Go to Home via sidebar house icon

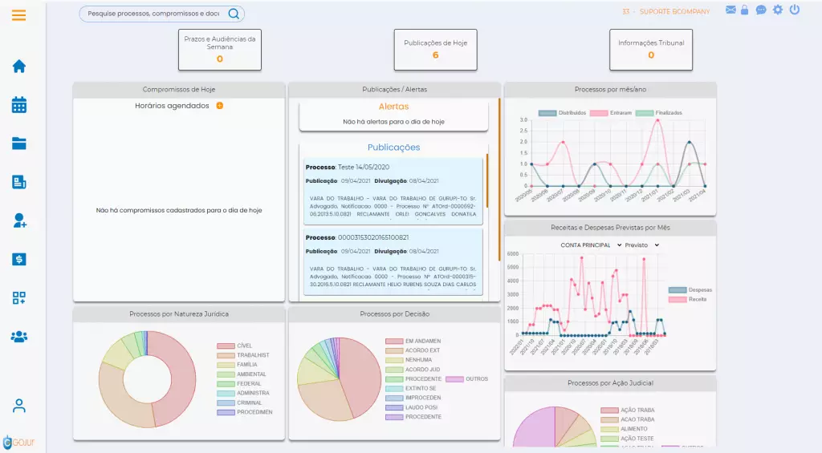click(x=19, y=66)
